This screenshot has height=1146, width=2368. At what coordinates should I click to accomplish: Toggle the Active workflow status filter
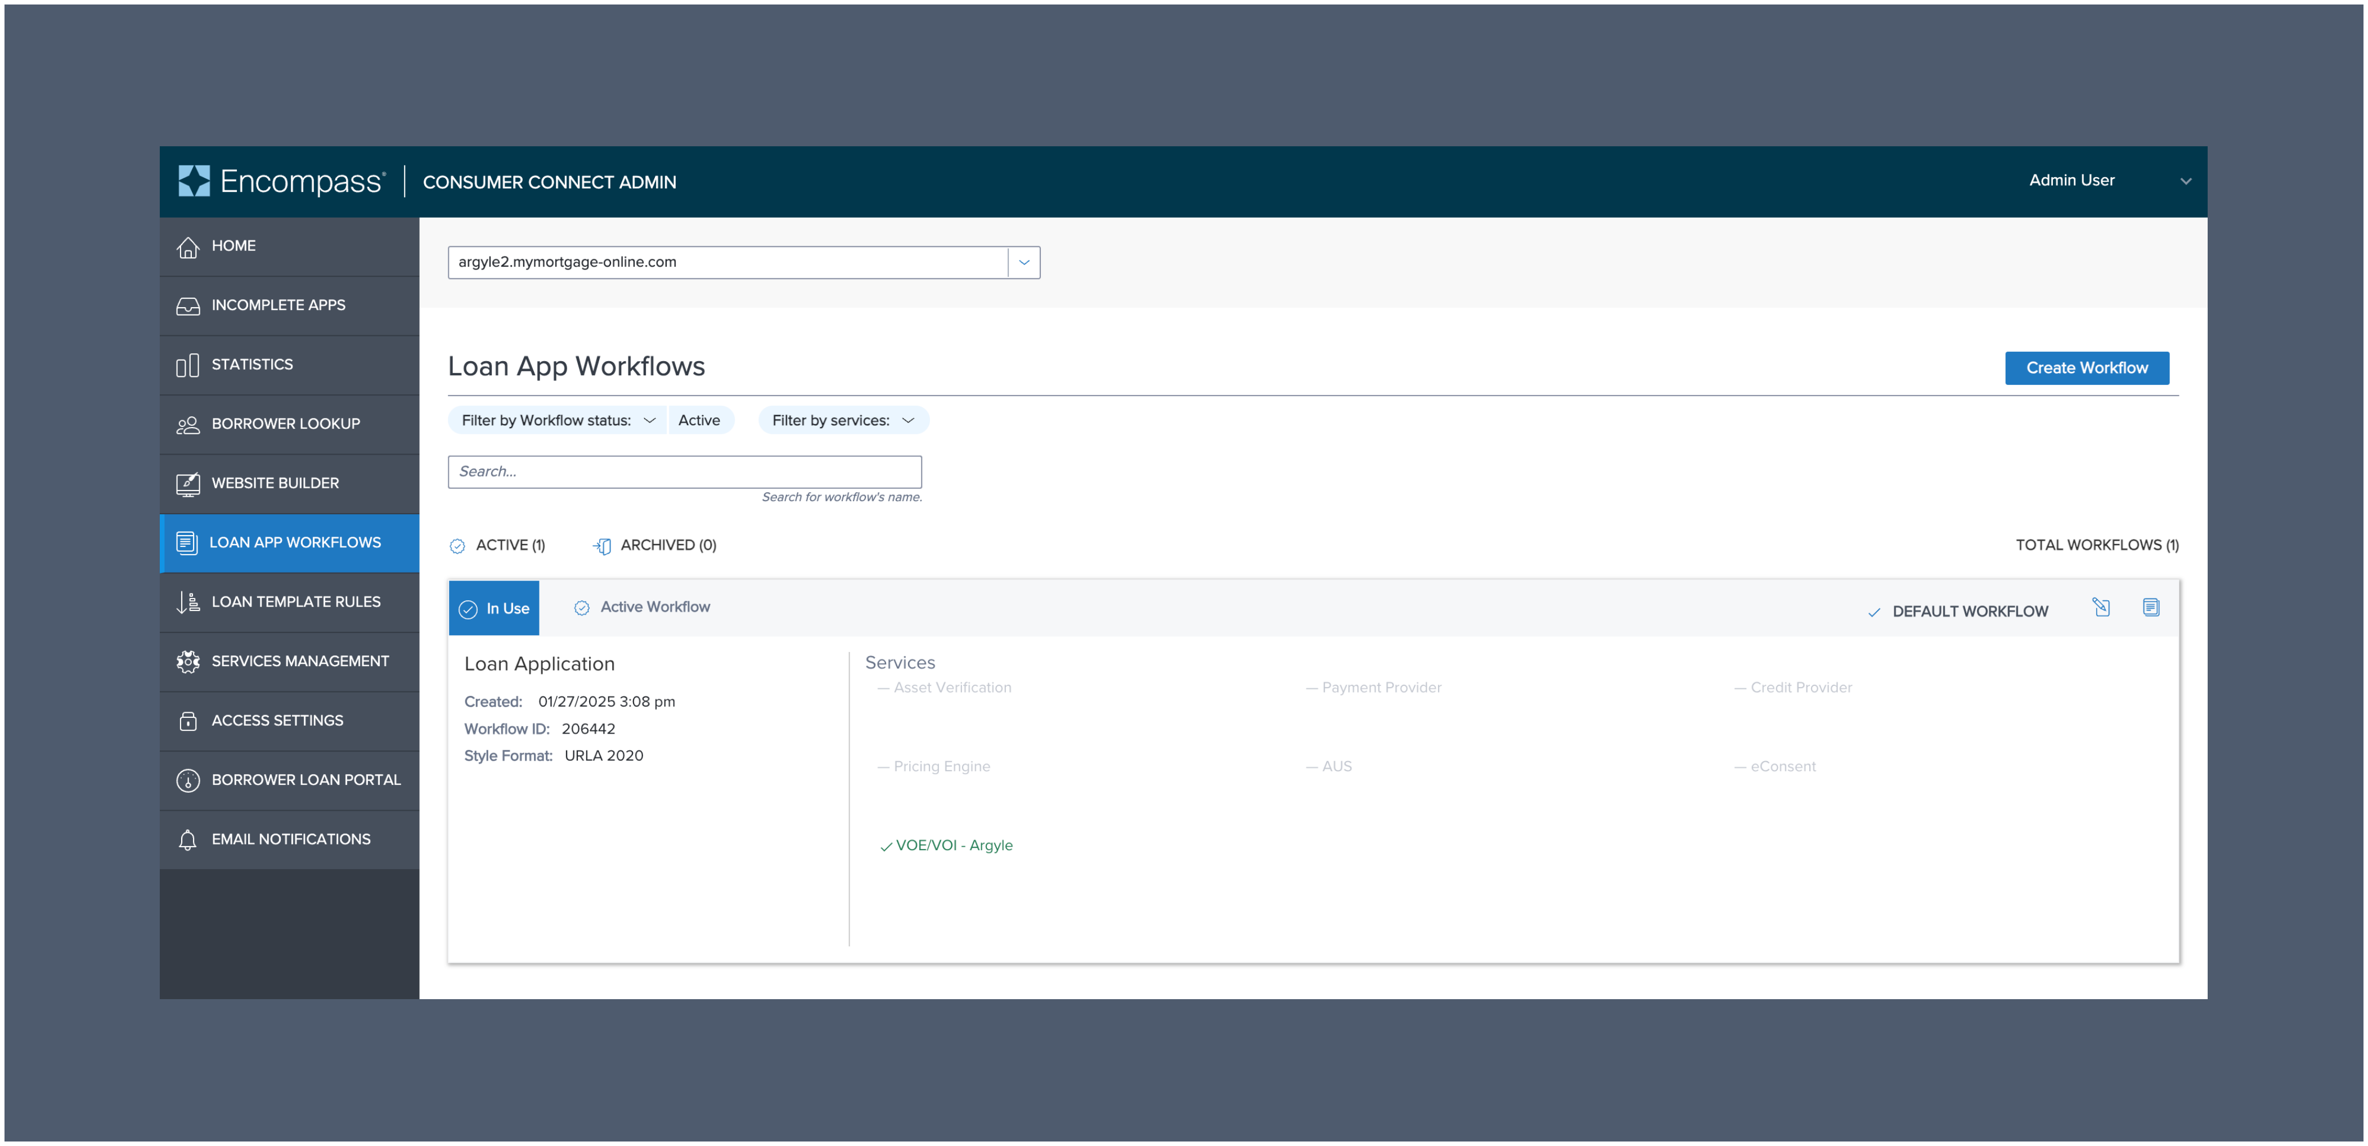click(700, 420)
